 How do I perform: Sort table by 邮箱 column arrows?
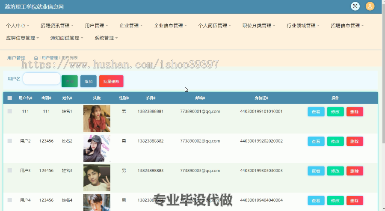click(x=204, y=98)
